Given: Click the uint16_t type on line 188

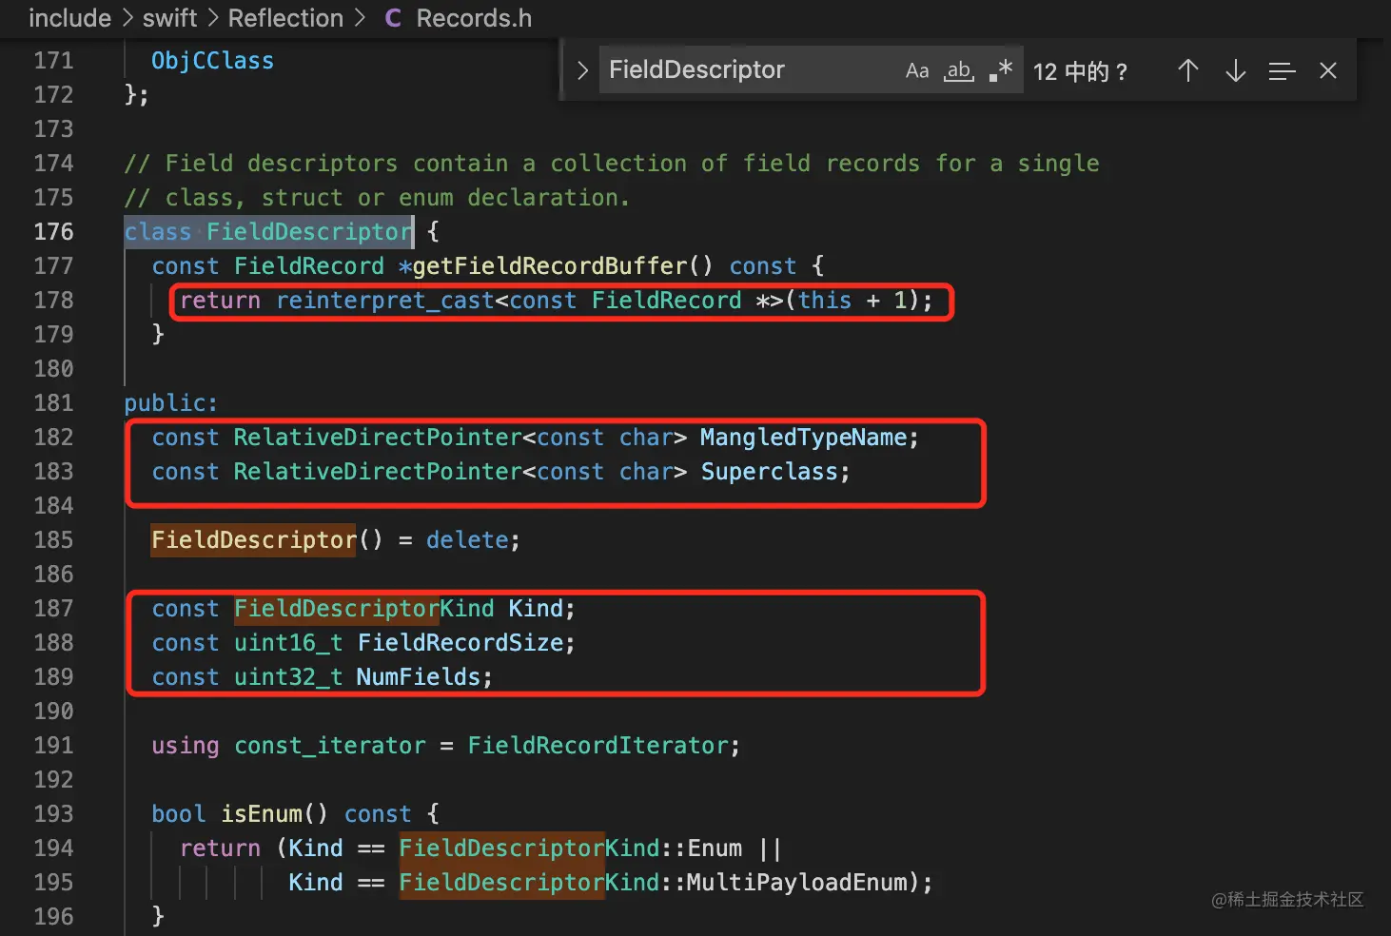Looking at the screenshot, I should coord(288,643).
